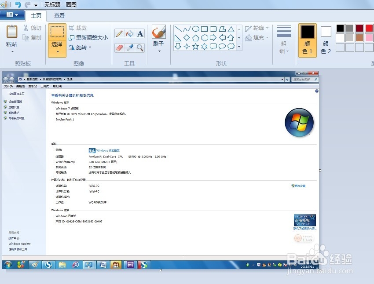
Task: Click the 粘贴 (Paste) clipboard button
Action: click(x=12, y=35)
